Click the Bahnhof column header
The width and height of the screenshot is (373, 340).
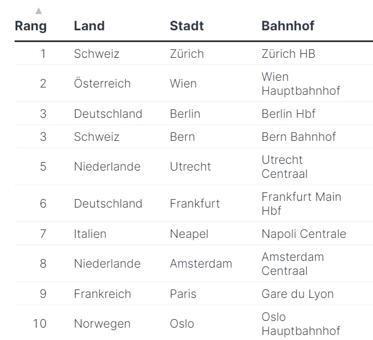tap(288, 26)
